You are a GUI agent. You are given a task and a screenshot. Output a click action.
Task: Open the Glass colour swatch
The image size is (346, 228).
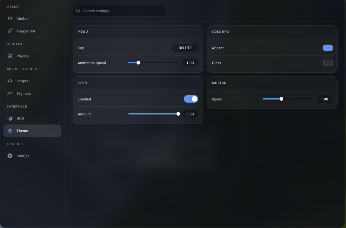click(x=328, y=63)
